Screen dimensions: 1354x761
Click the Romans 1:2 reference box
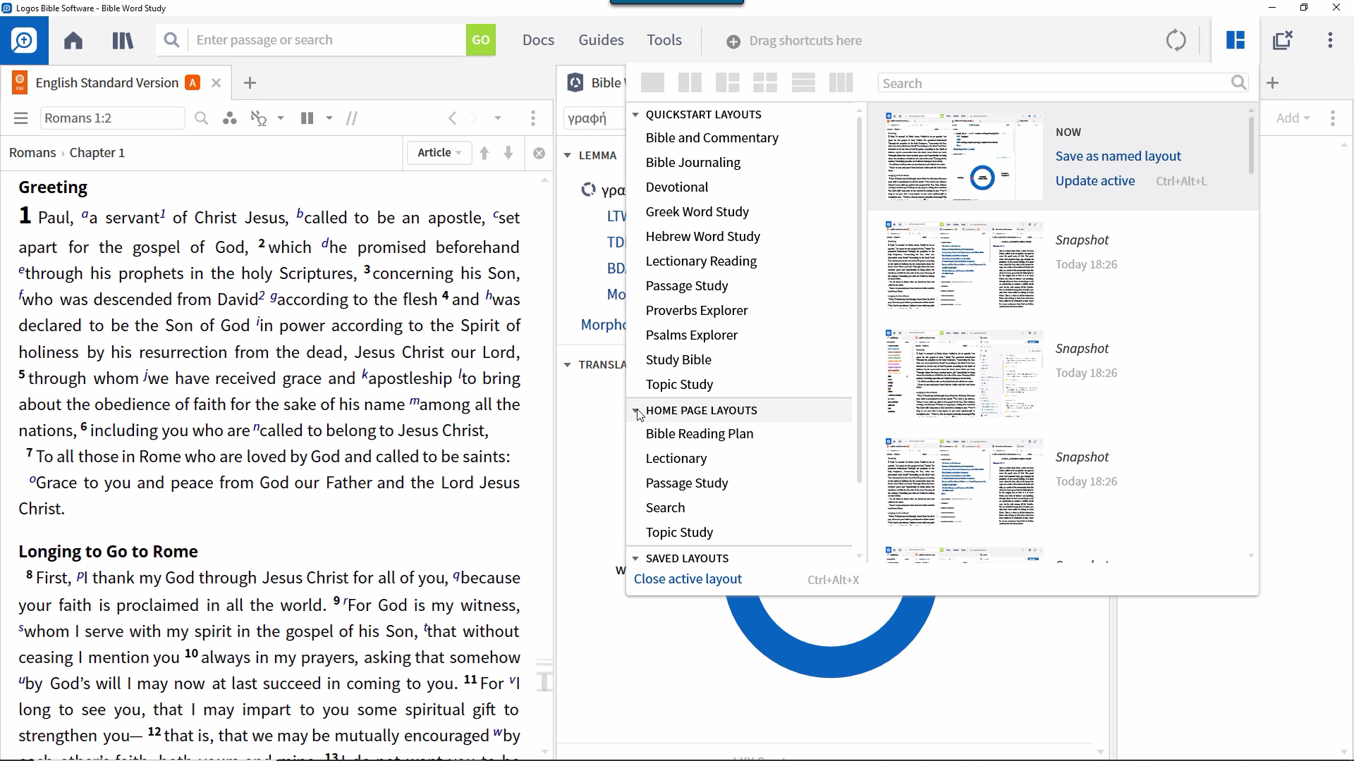click(x=112, y=118)
